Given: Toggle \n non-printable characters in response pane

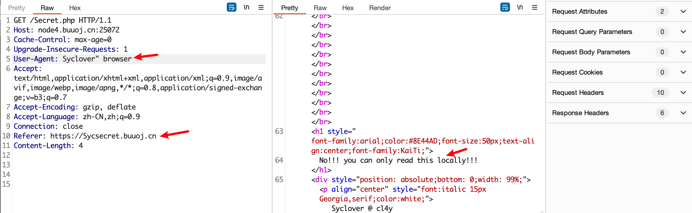Looking at the screenshot, I should coord(520,7).
